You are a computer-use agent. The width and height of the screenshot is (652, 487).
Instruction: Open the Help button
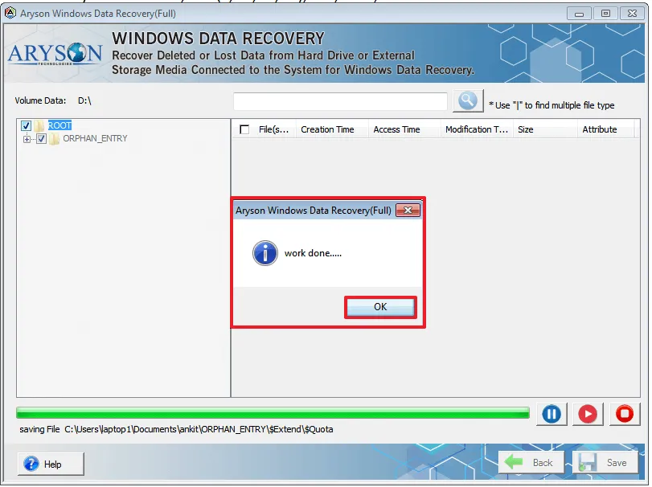(x=51, y=464)
